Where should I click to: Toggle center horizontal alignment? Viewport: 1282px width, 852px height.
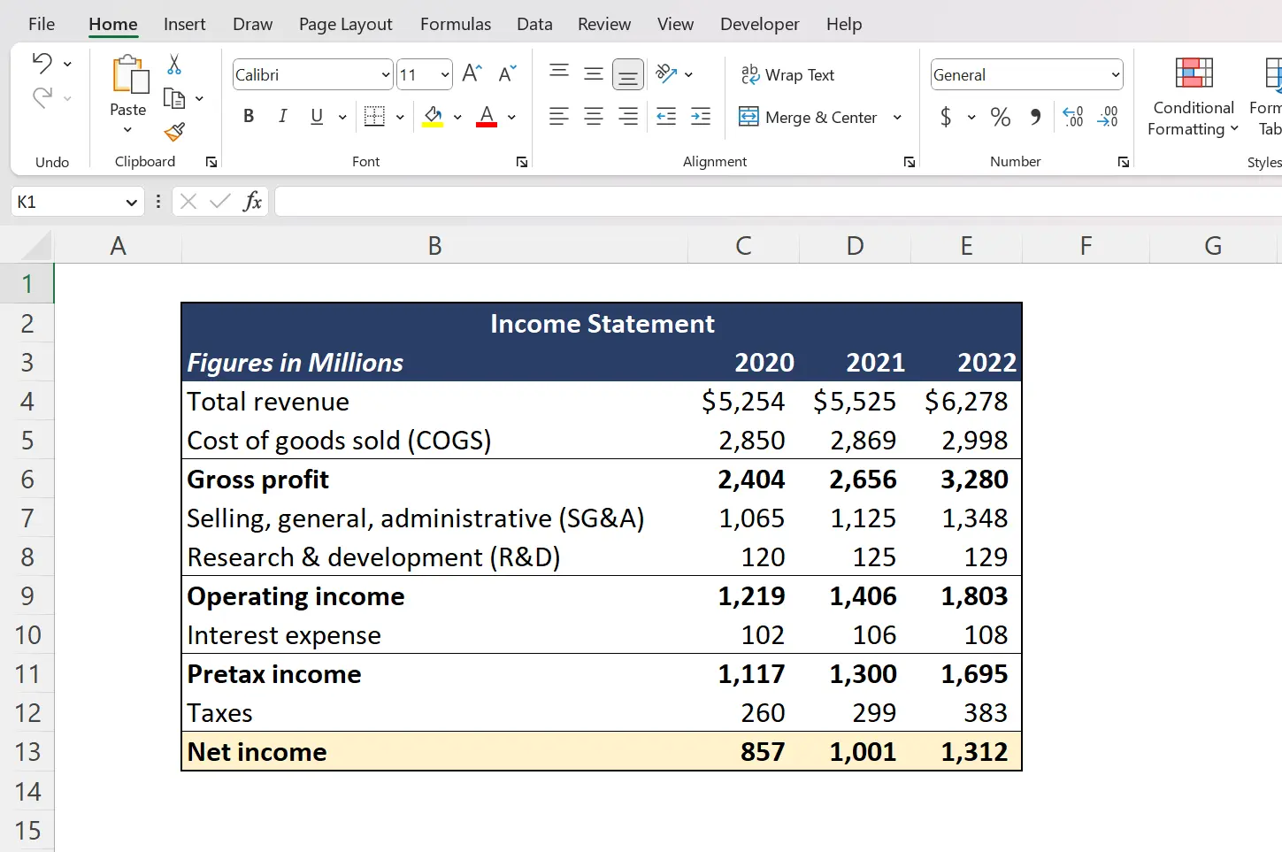click(594, 116)
